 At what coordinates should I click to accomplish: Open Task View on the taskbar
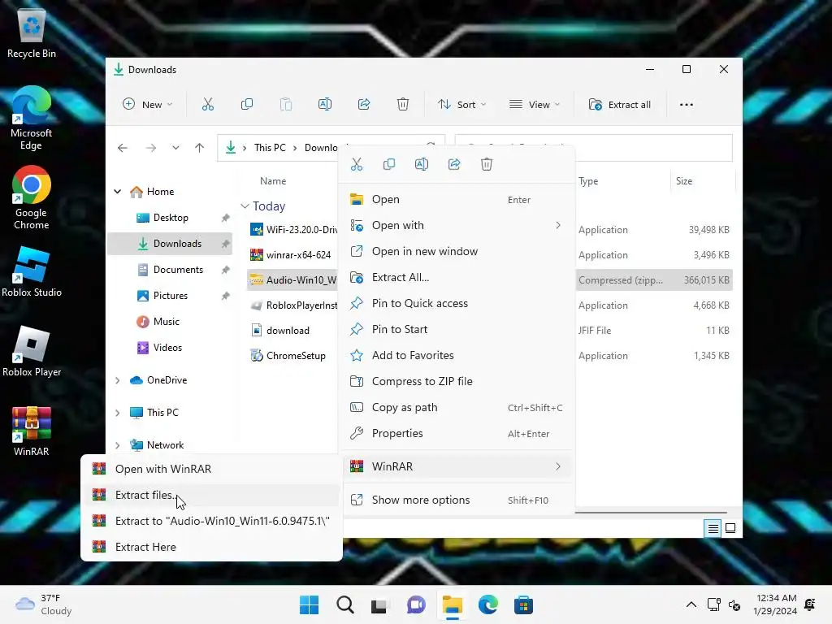[379, 605]
